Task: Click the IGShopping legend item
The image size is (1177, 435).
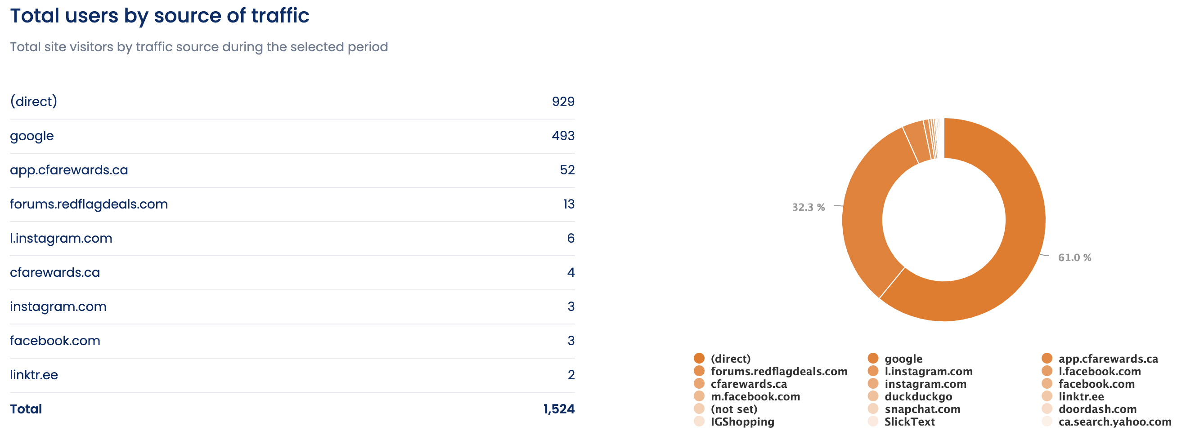Action: 742,422
